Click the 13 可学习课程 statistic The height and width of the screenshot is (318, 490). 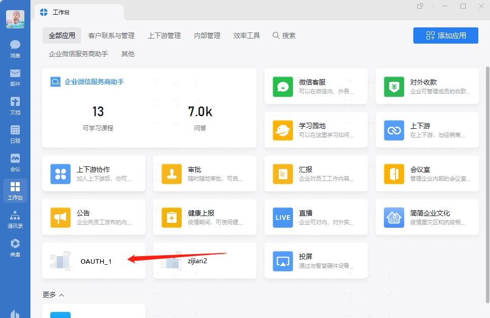click(x=98, y=118)
